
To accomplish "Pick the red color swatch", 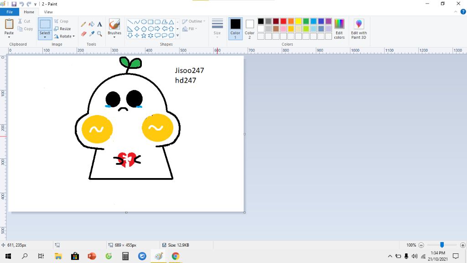I will click(283, 21).
